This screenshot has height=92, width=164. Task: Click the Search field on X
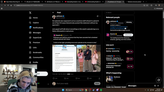pyautogui.click(x=120, y=13)
